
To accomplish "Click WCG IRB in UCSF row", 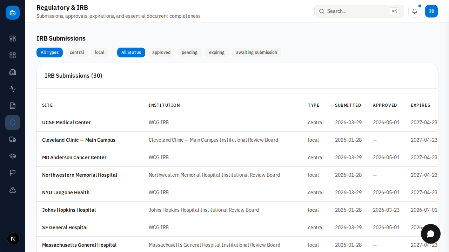I will (159, 122).
